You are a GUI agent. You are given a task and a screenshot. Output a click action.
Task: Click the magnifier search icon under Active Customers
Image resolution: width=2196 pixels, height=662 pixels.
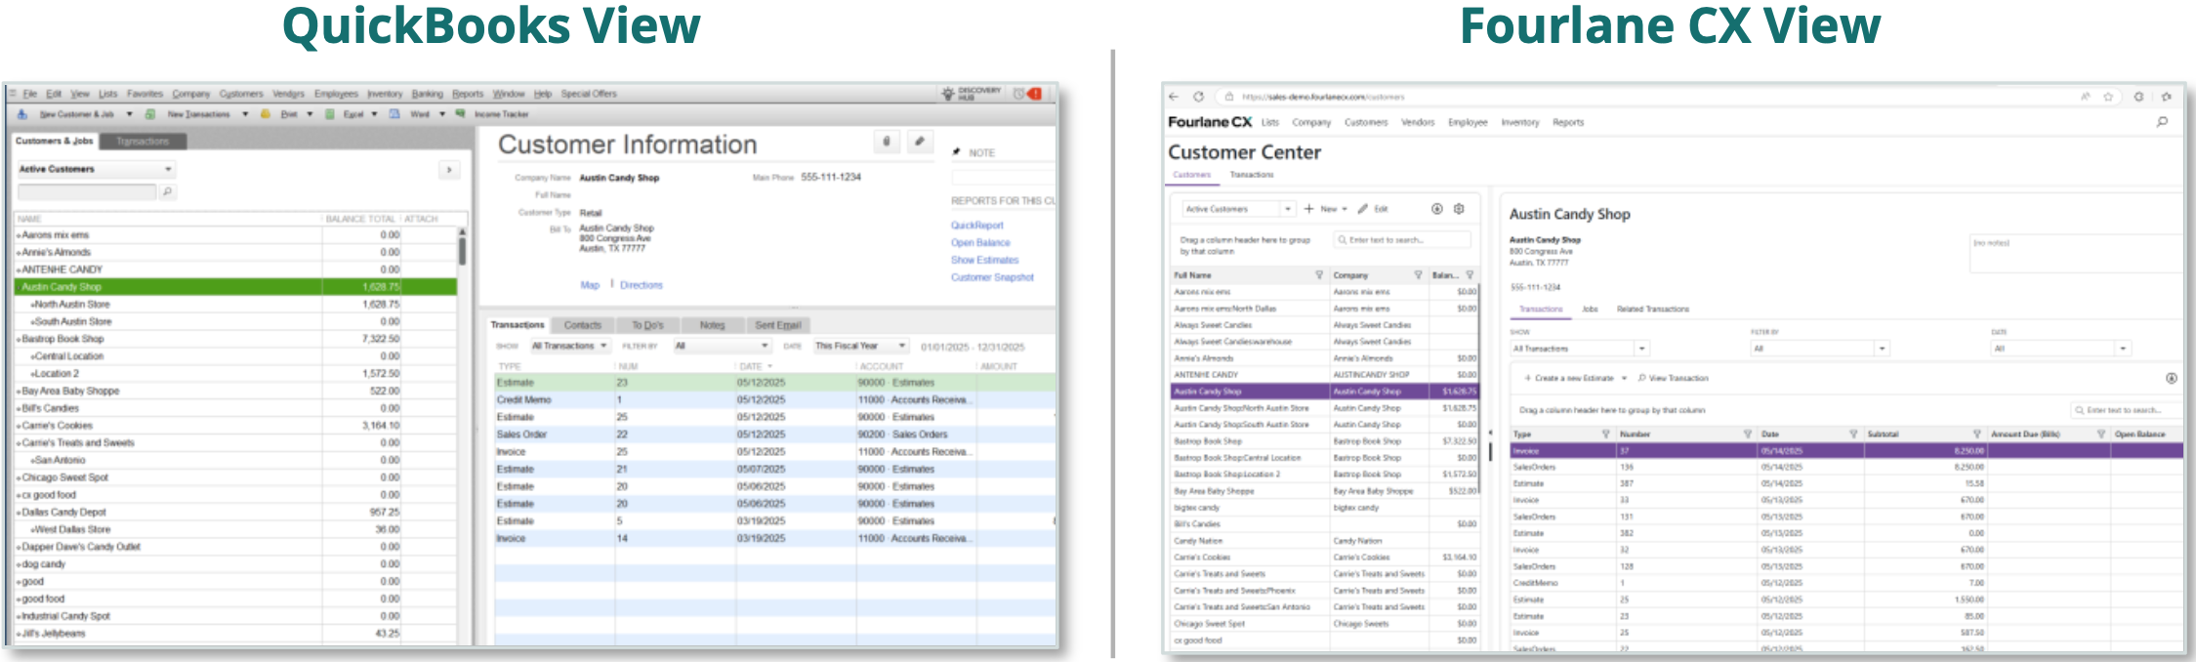coord(167,192)
